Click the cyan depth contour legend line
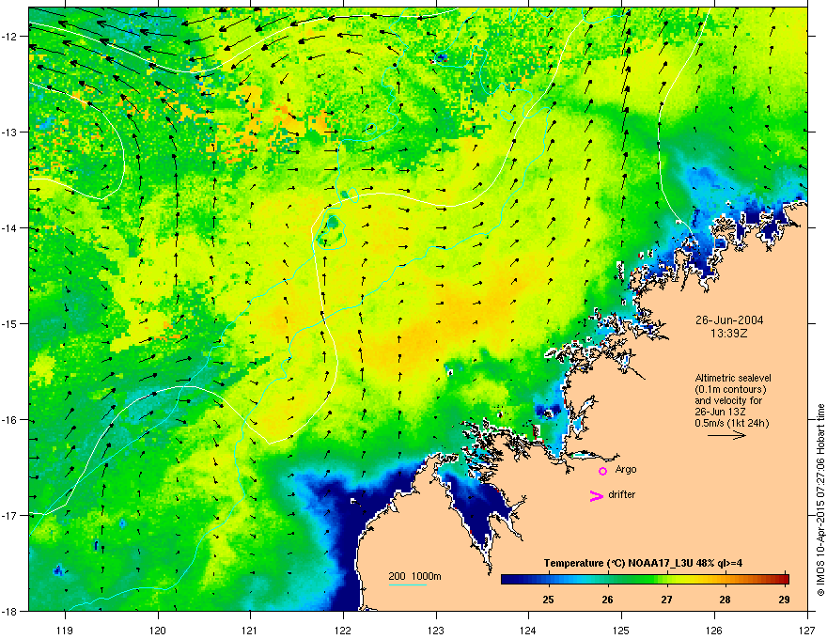 click(407, 584)
